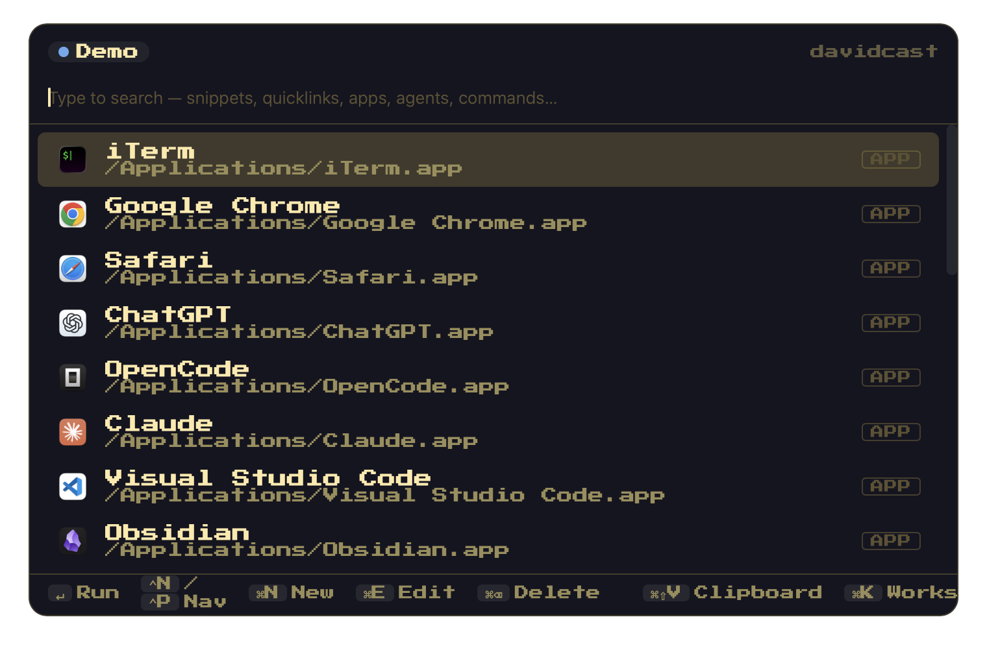Click the ^N navigation key badge
The height and width of the screenshot is (650, 987).
[160, 583]
